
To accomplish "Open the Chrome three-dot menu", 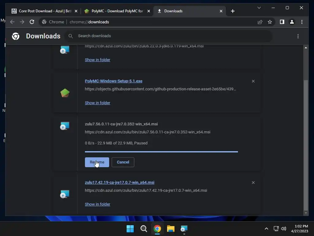I will pos(302,22).
